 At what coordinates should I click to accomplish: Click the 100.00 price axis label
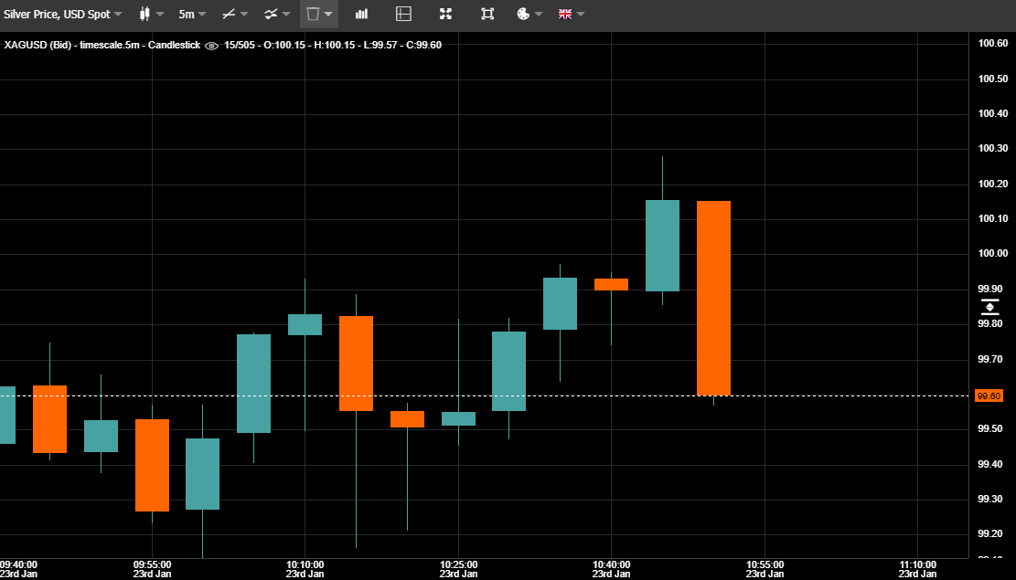pyautogui.click(x=992, y=253)
